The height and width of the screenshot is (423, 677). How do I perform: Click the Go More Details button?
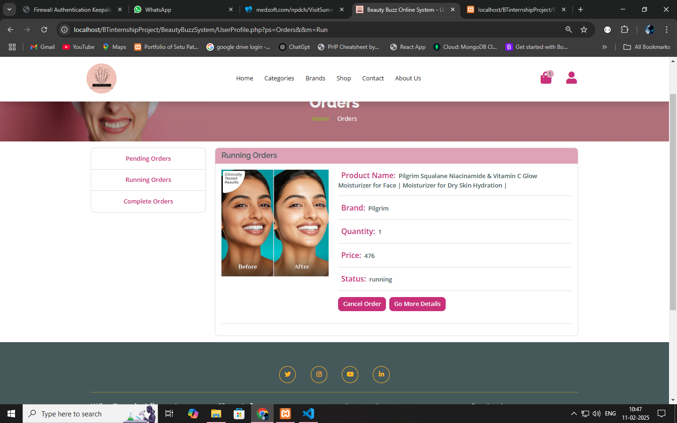417,304
